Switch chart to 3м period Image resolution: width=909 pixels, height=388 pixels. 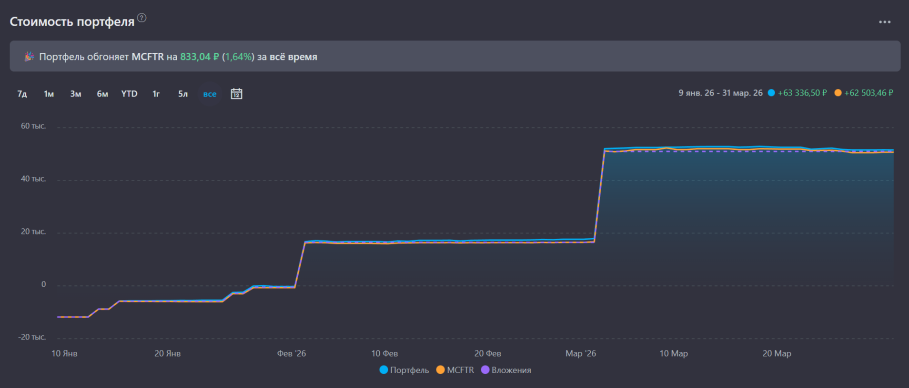pos(75,94)
